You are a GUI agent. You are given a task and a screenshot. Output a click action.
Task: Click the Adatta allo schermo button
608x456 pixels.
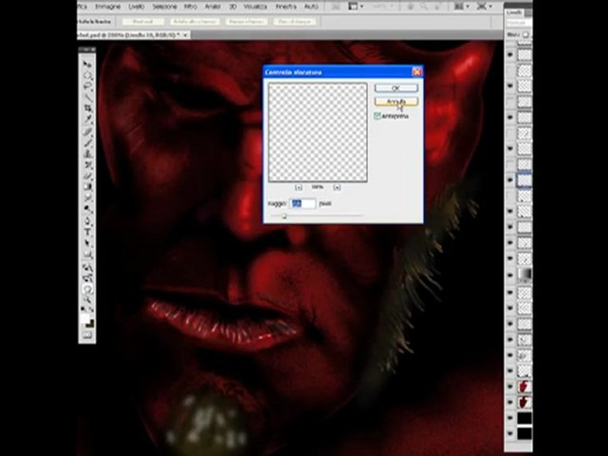click(x=194, y=22)
